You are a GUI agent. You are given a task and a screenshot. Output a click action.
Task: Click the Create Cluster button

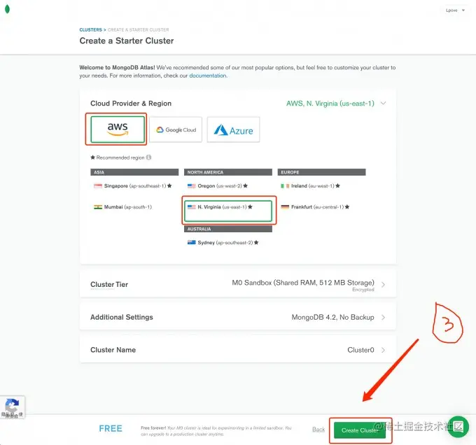tap(360, 430)
